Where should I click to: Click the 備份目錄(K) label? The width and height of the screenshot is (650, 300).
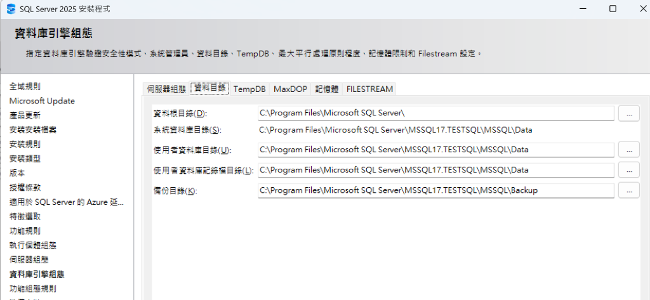(x=176, y=191)
